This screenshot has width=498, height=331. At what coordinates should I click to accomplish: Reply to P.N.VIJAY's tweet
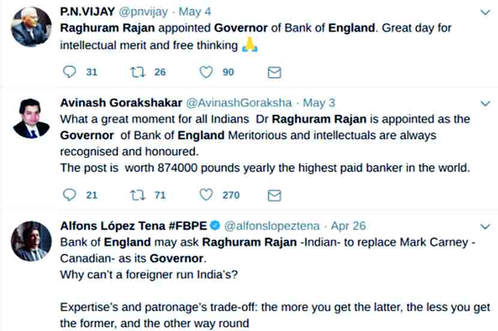click(x=70, y=72)
